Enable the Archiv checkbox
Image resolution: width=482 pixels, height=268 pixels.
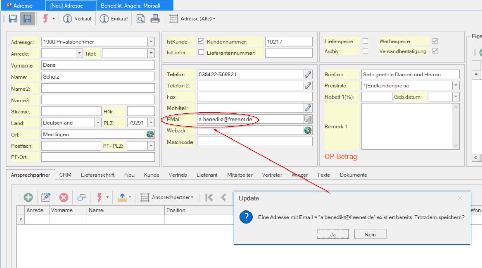(365, 51)
